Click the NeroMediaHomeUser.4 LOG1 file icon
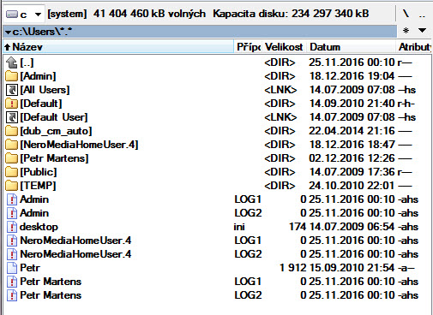Screen dimensions: 433x315 [x=12, y=241]
